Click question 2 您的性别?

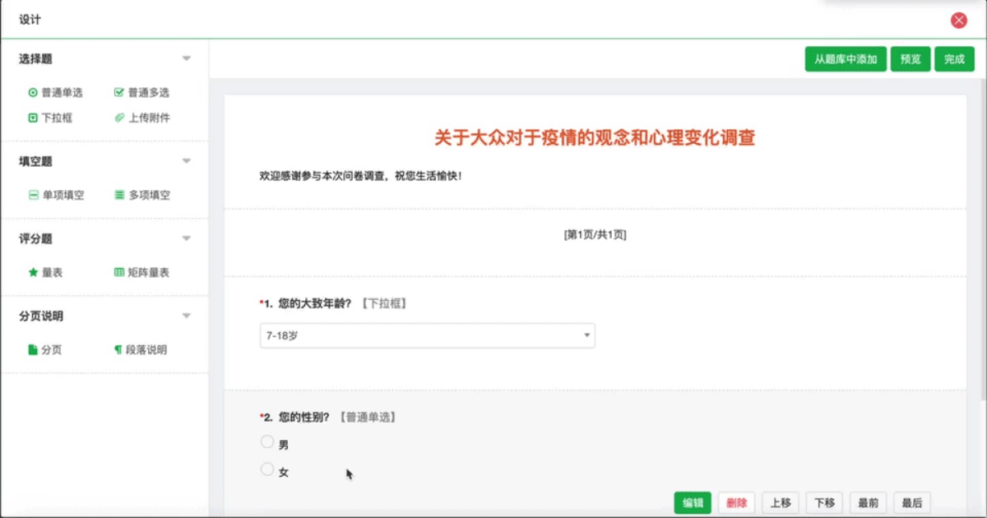click(x=304, y=417)
